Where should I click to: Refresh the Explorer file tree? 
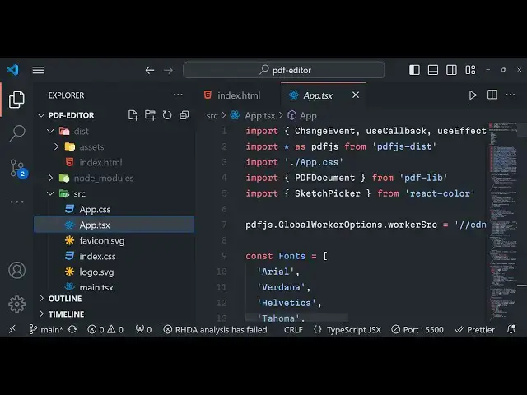[167, 115]
